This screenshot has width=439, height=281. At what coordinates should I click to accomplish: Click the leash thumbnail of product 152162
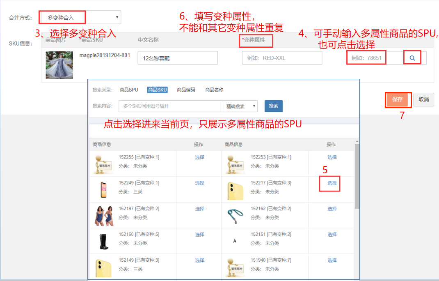[235, 216]
